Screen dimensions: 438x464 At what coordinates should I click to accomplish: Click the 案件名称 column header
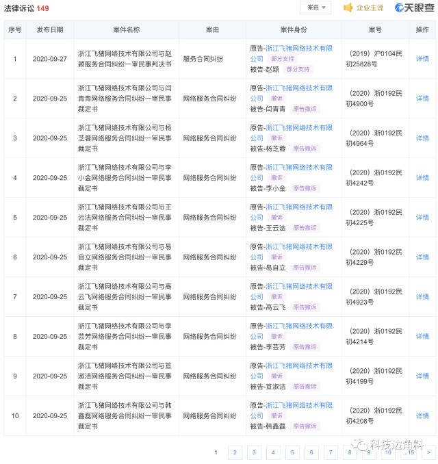pyautogui.click(x=127, y=29)
